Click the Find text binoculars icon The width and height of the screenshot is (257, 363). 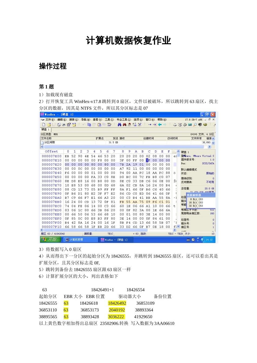click(x=119, y=125)
